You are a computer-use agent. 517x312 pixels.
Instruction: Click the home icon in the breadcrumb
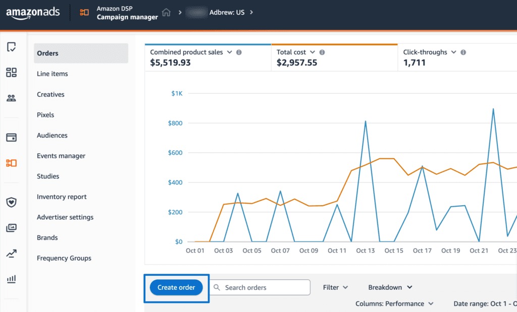pyautogui.click(x=166, y=12)
